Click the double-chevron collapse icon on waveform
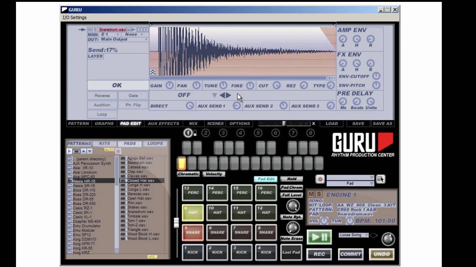 [153, 72]
